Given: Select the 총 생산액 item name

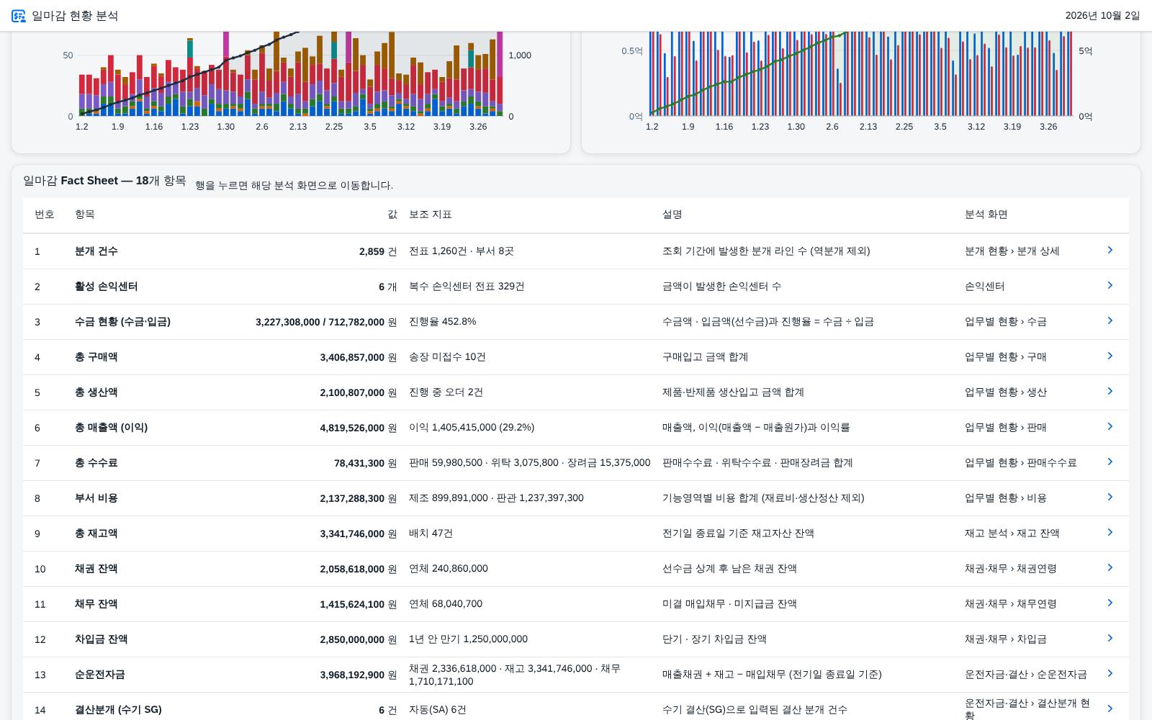Looking at the screenshot, I should pos(96,392).
